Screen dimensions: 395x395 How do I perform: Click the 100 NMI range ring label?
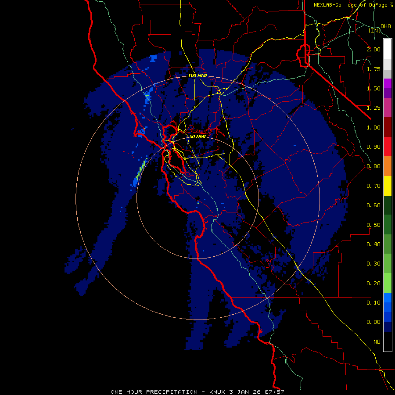(x=197, y=75)
